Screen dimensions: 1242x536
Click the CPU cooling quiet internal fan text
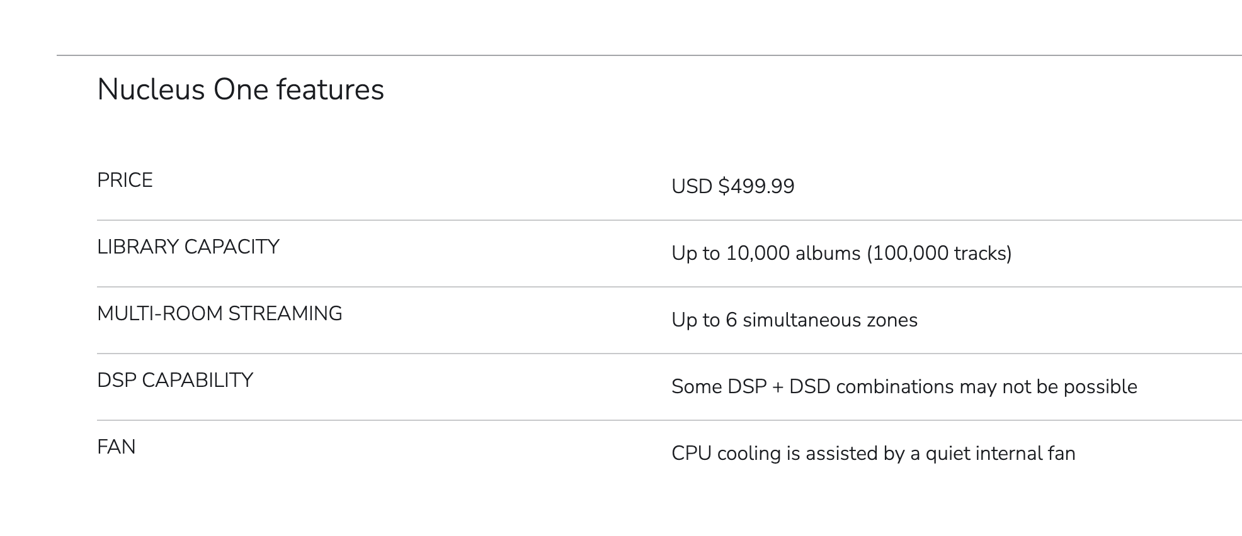(x=874, y=453)
